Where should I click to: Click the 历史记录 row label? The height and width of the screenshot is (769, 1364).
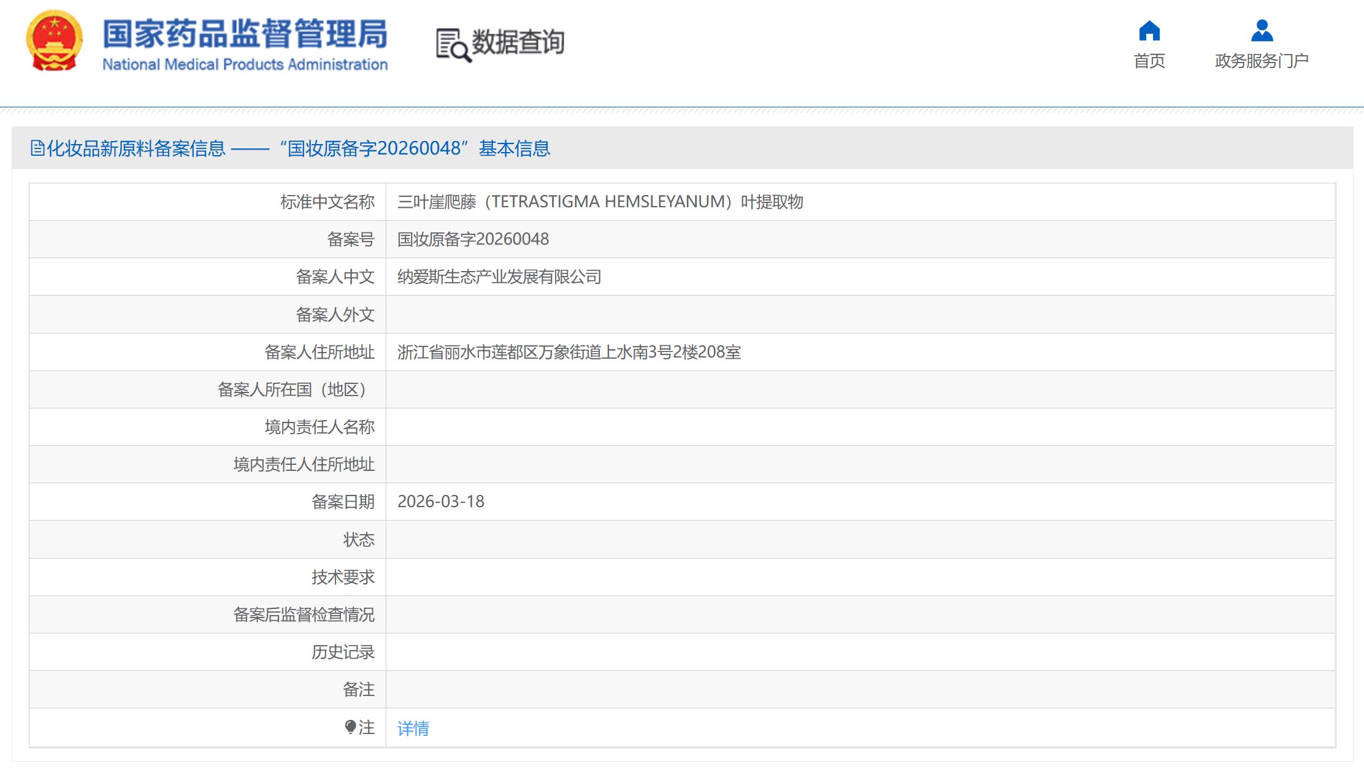point(342,652)
